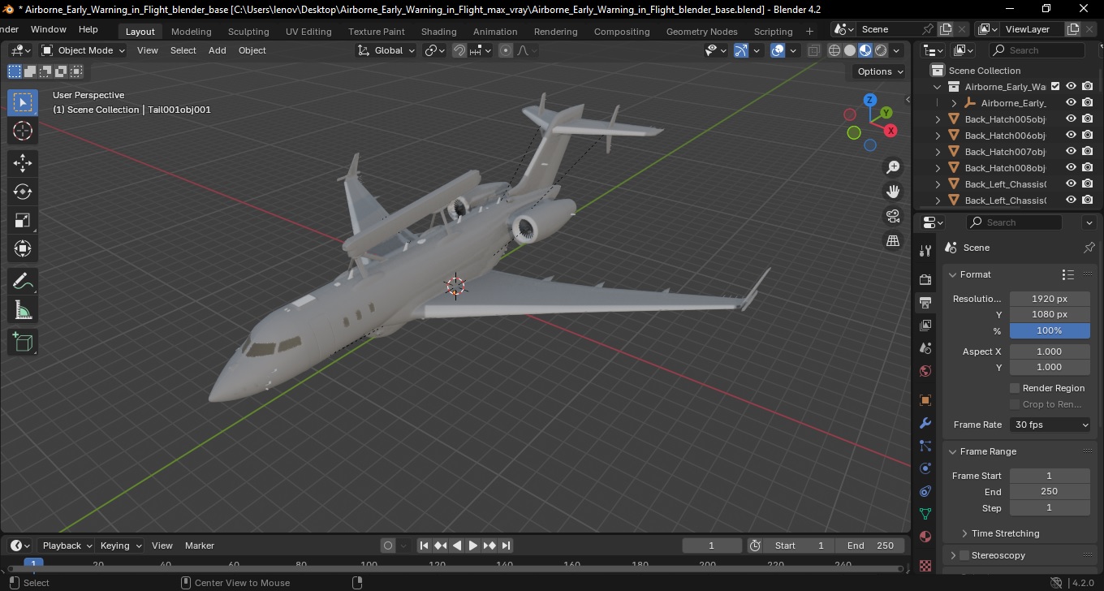The image size is (1104, 591).
Task: Select the Cursor tool in toolbar
Action: click(23, 131)
